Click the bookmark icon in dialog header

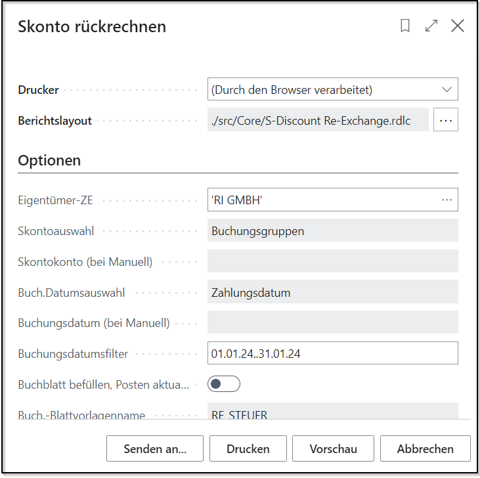tap(405, 26)
